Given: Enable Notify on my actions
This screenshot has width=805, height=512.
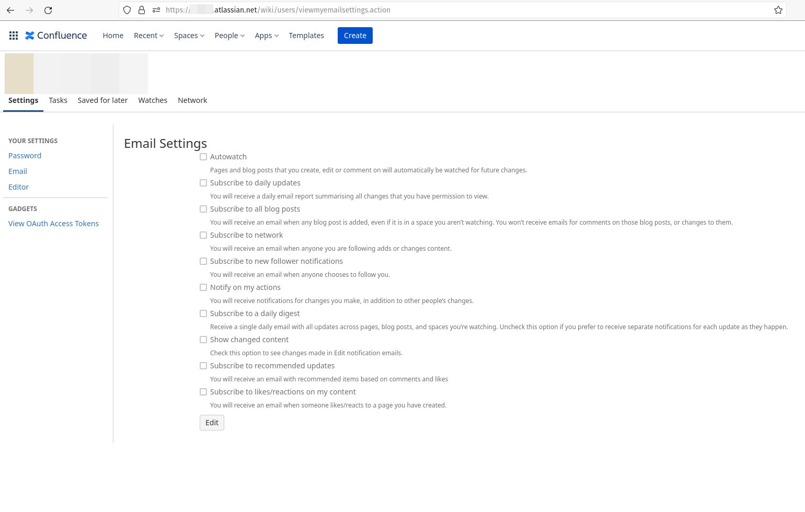Looking at the screenshot, I should (203, 287).
